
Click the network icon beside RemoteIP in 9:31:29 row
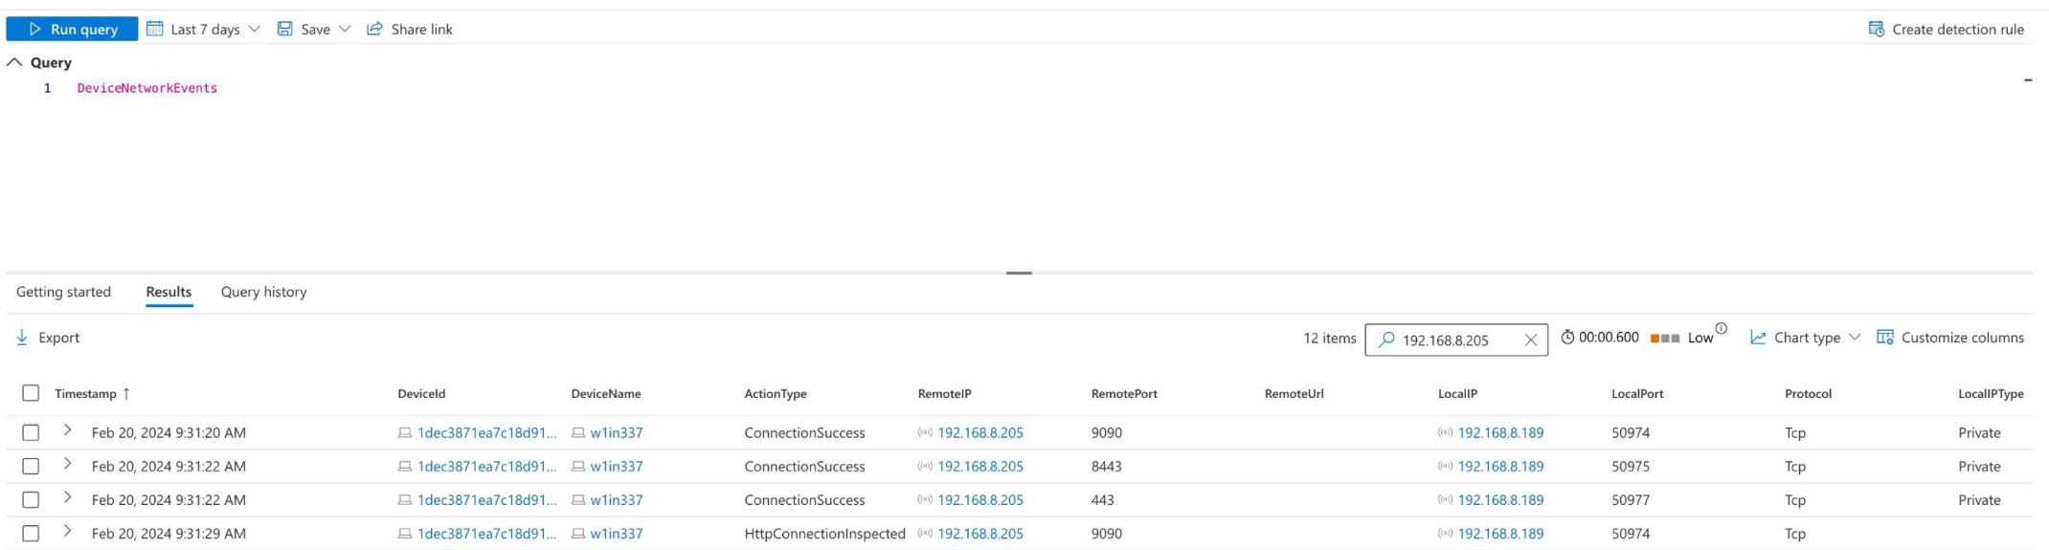point(925,533)
